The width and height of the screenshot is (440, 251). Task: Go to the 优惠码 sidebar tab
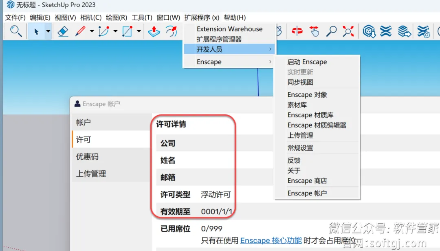tap(111, 156)
